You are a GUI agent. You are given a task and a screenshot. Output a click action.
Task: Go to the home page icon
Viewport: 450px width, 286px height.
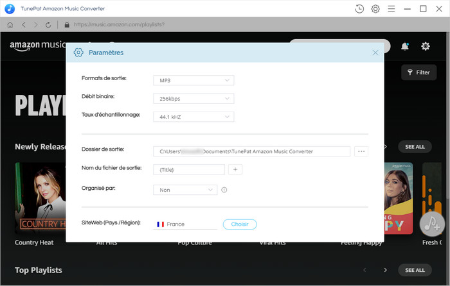10,24
